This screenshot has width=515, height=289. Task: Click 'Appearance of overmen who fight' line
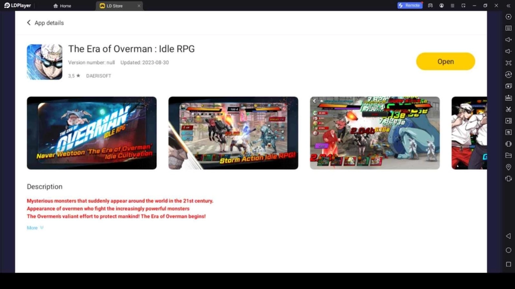[108, 209]
